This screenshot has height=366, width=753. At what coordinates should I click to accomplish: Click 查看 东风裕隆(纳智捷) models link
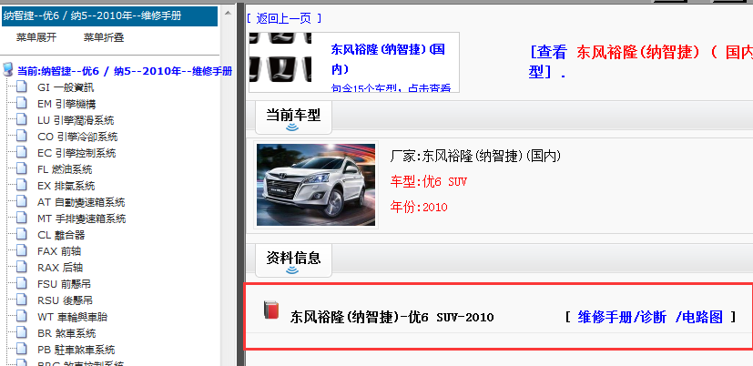pyautogui.click(x=641, y=62)
